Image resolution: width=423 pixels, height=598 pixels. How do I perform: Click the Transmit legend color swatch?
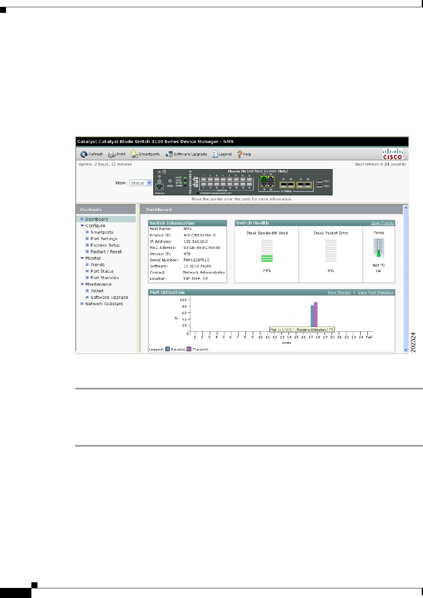tap(189, 349)
